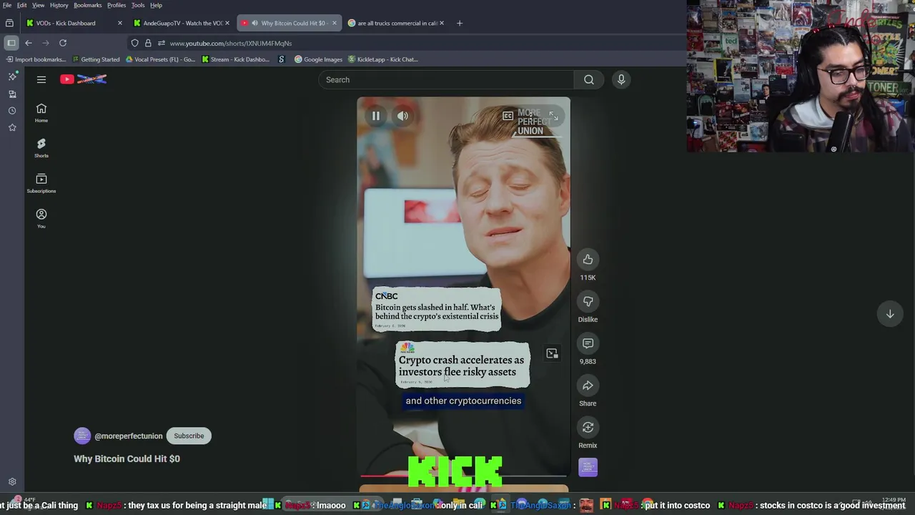Image resolution: width=915 pixels, height=515 pixels.
Task: Open Vocal Presets (FL) bookmark
Action: point(160,59)
